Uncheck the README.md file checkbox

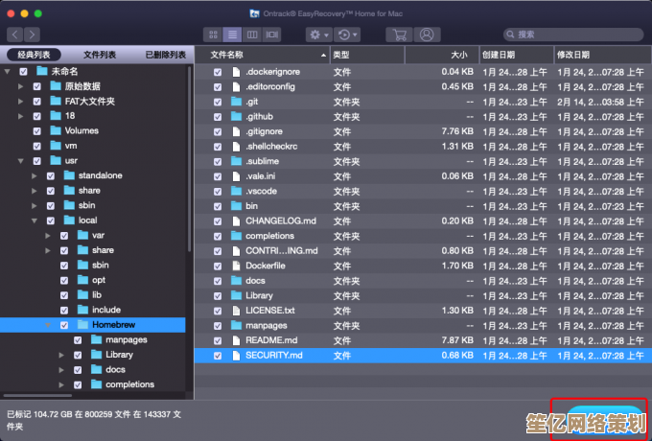point(218,340)
